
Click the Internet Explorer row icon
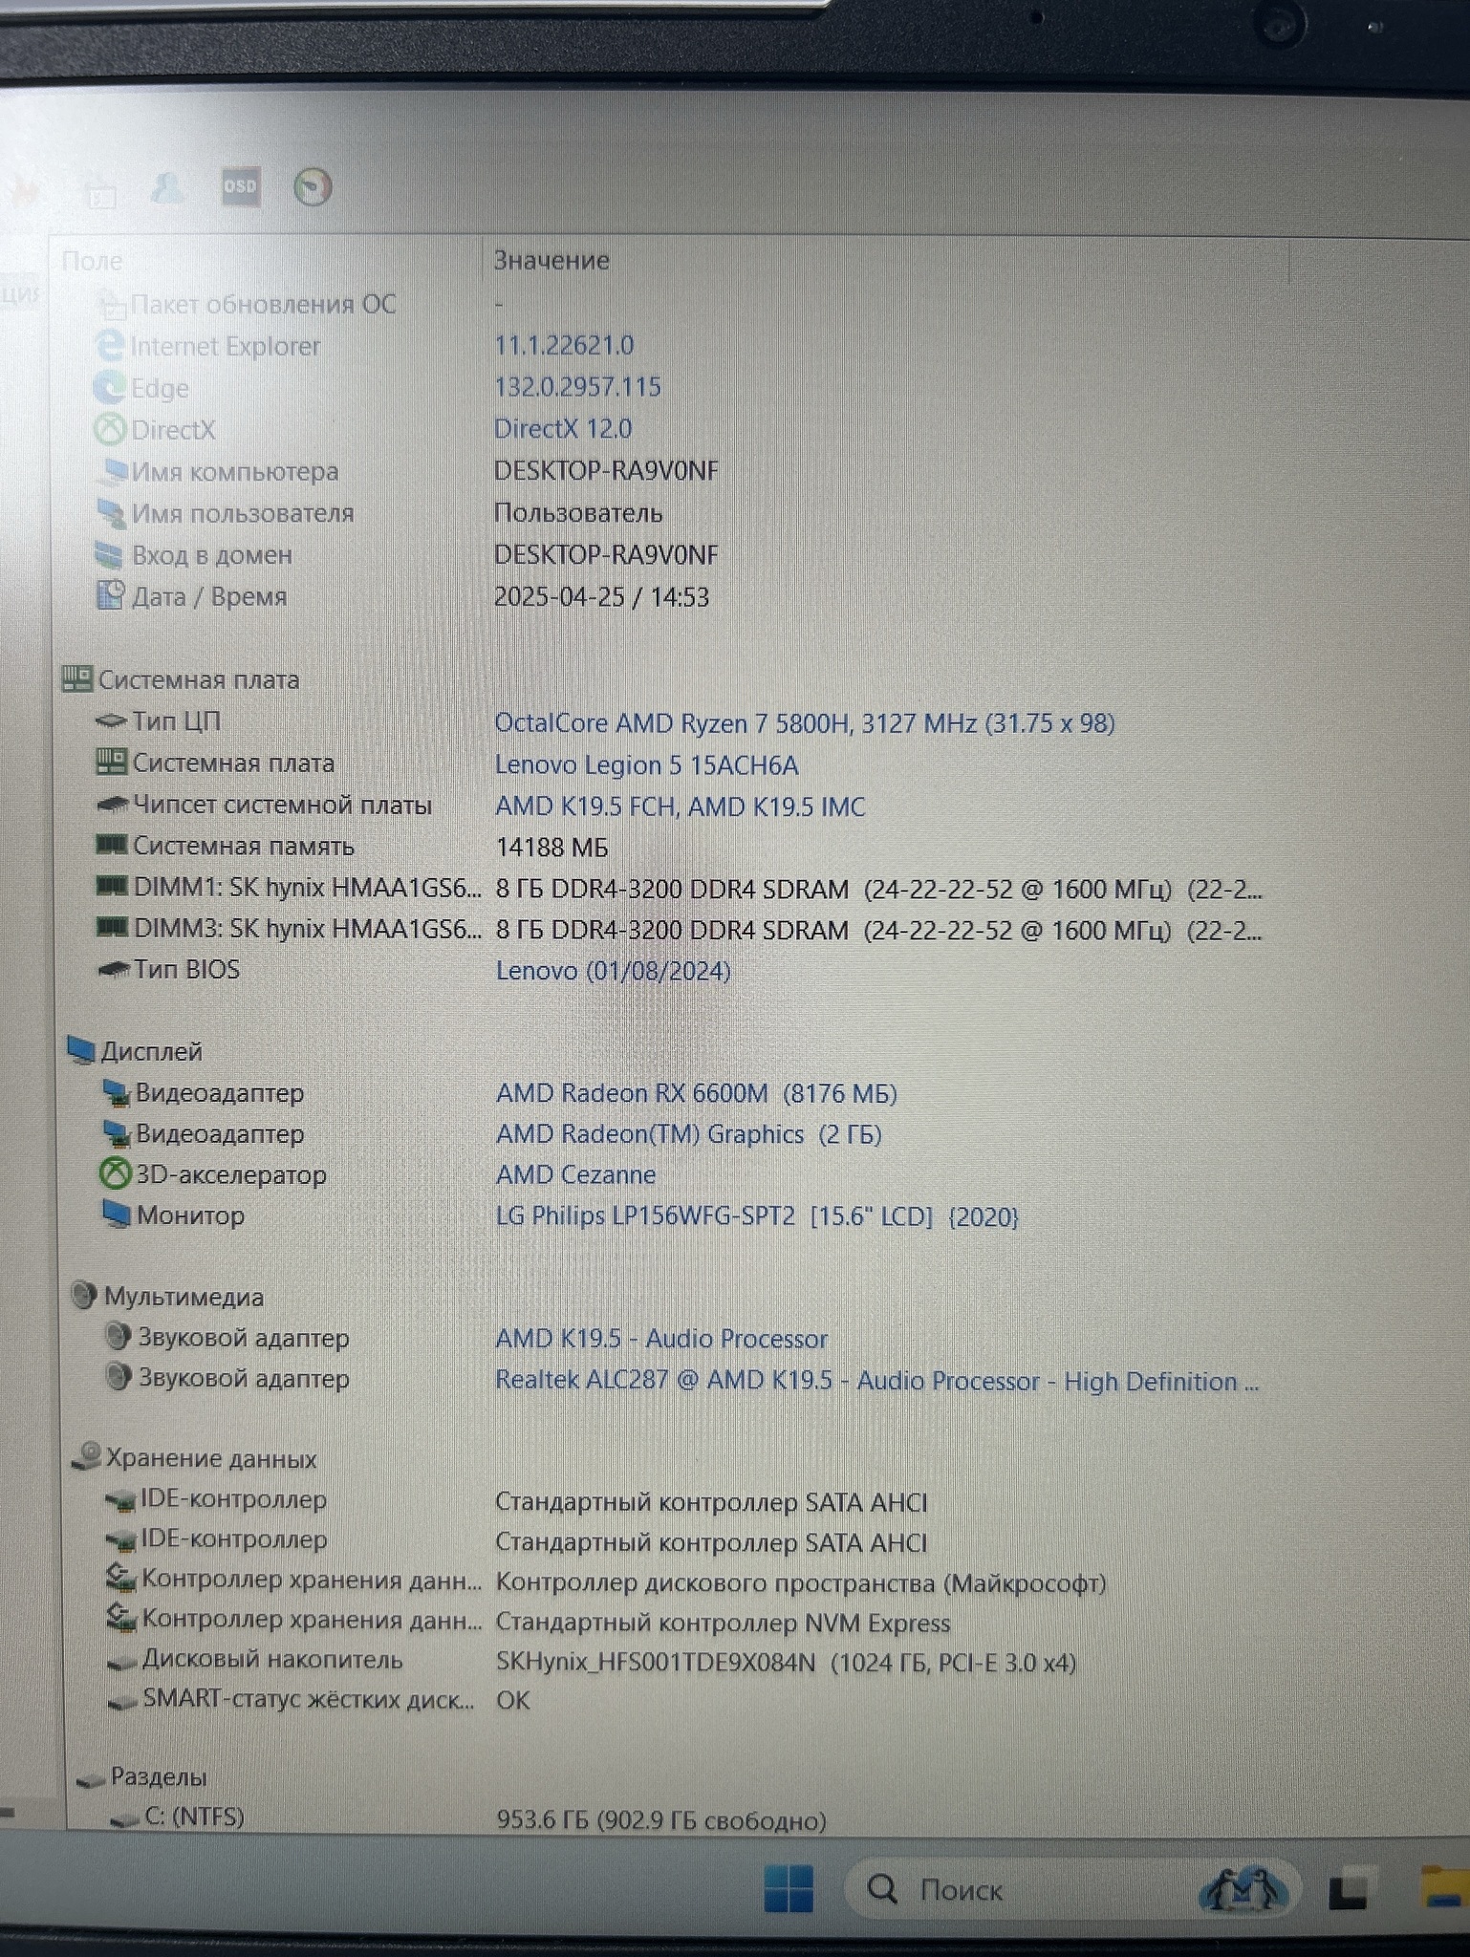(x=110, y=346)
